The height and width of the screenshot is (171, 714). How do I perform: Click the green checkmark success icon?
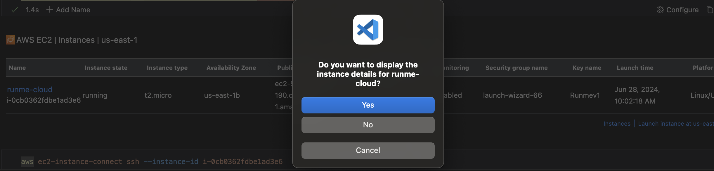pos(14,10)
